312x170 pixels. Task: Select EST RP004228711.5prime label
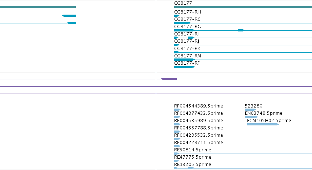[198, 143]
